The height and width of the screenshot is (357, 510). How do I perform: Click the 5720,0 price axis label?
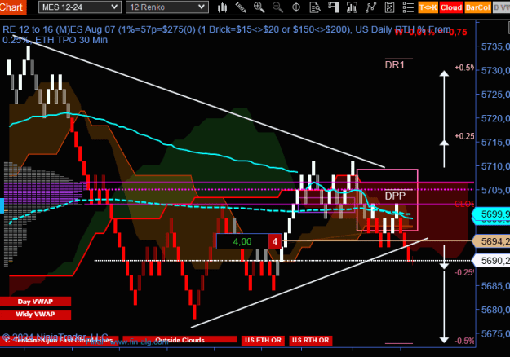495,118
